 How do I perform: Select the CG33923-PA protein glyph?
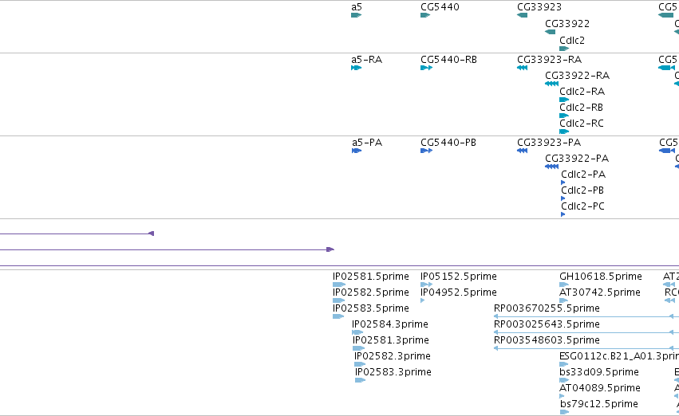pos(523,151)
